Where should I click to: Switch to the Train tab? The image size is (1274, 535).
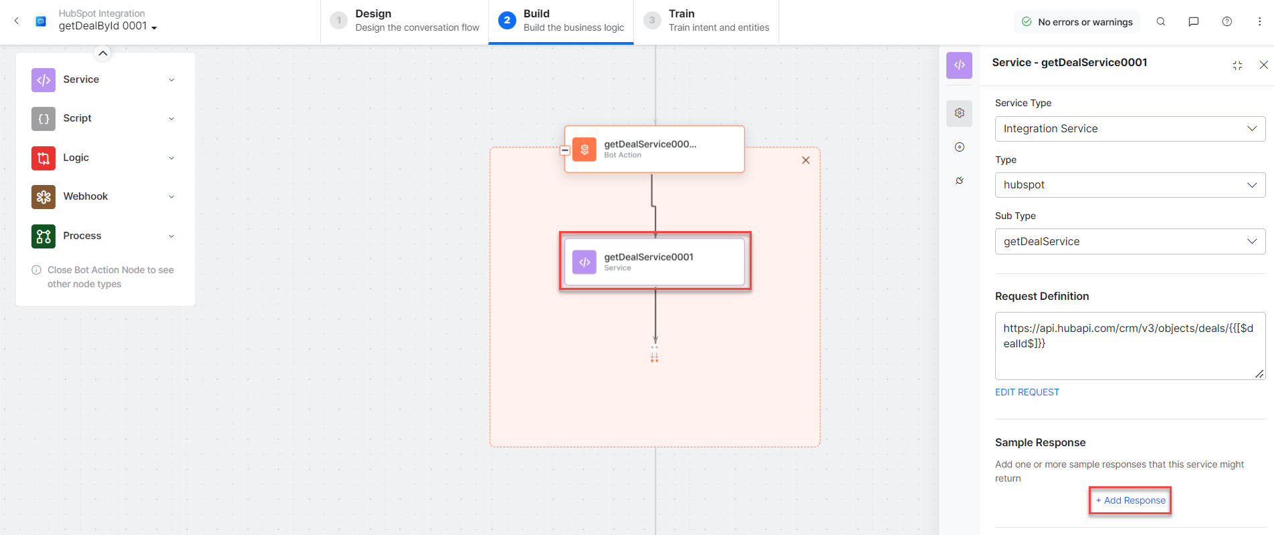pos(706,21)
